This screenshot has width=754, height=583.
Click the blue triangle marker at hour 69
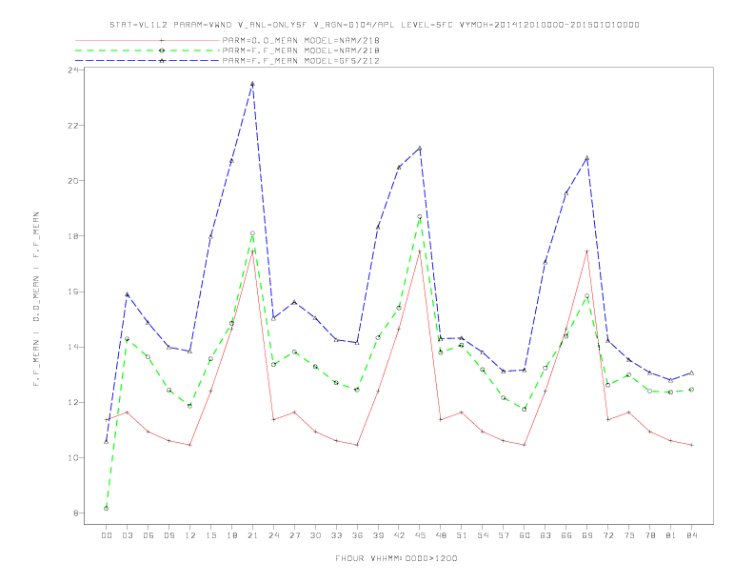[x=587, y=158]
